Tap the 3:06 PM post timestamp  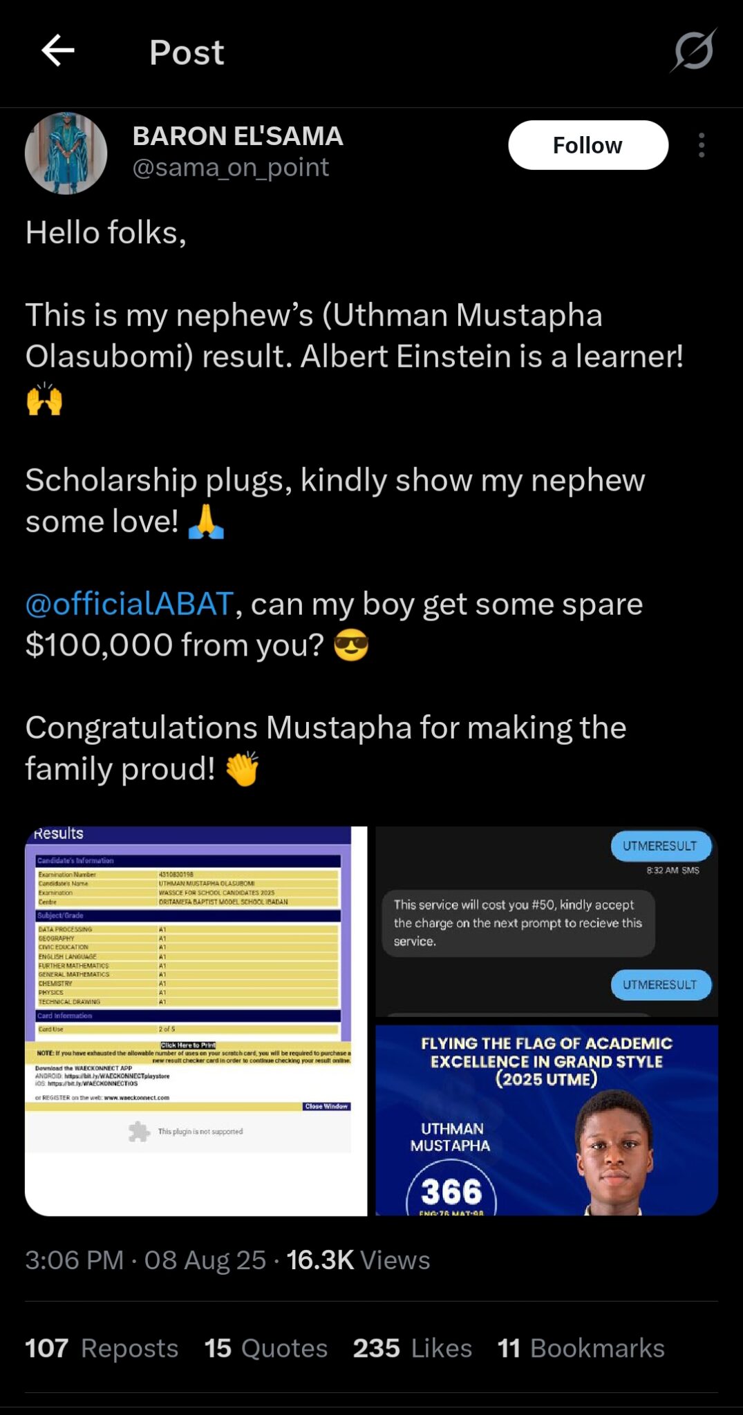(x=75, y=1260)
